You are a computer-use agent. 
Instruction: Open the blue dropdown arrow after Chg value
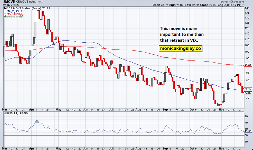[243, 5]
